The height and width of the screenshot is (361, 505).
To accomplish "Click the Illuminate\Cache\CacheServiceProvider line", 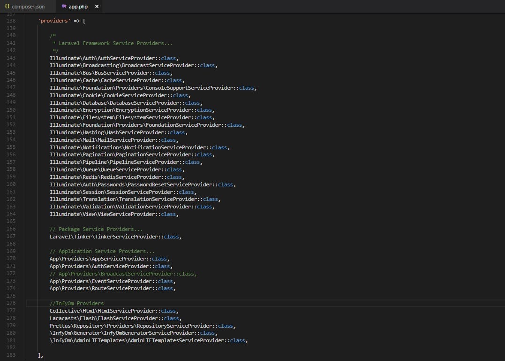I will (x=117, y=81).
